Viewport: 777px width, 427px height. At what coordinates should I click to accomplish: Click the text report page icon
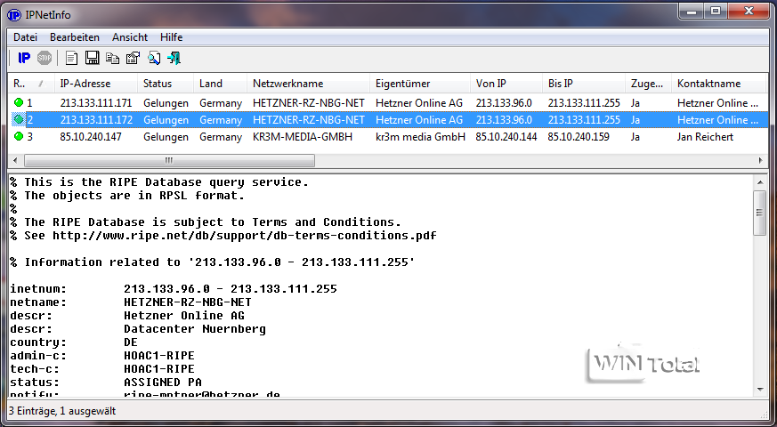point(72,59)
